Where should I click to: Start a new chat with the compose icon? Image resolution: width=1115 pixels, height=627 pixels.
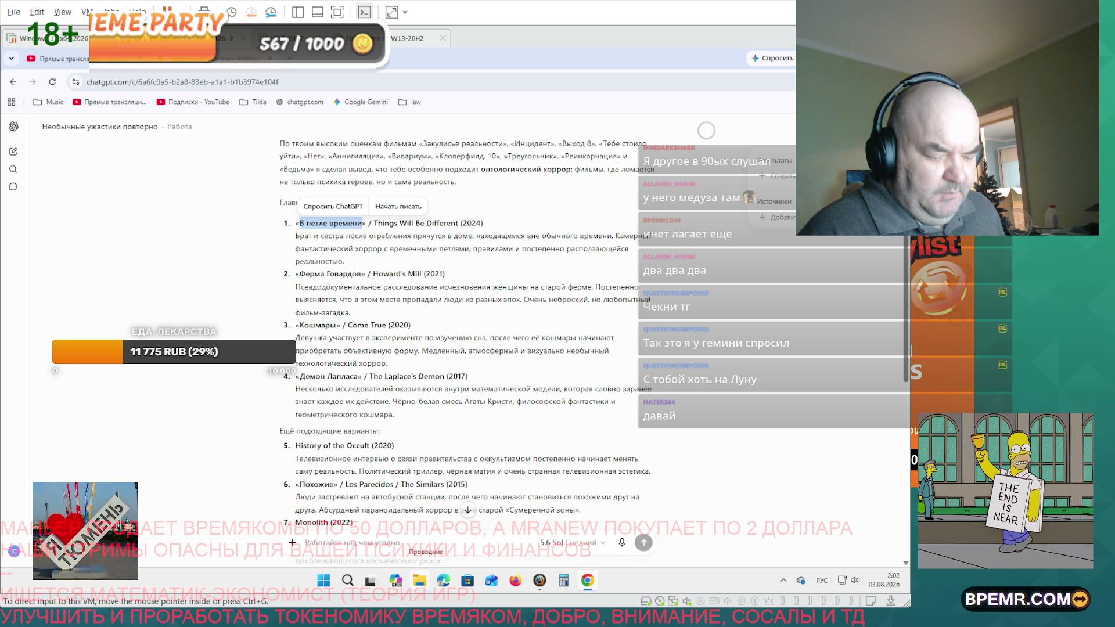(13, 152)
